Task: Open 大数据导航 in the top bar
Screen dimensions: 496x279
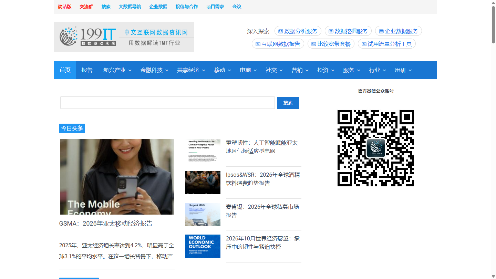Action: (x=130, y=7)
